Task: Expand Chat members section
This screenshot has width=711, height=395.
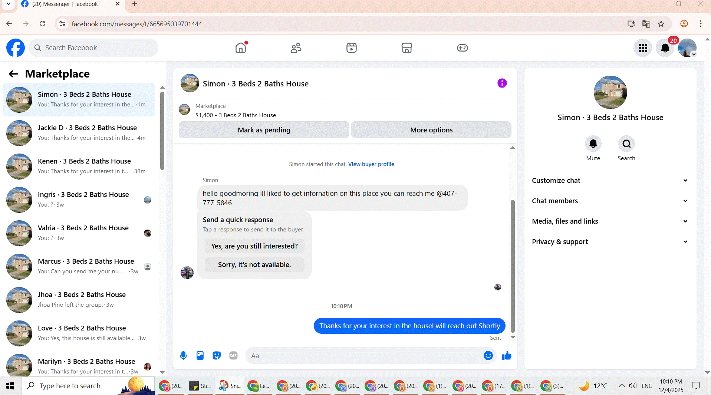Action: pos(610,201)
